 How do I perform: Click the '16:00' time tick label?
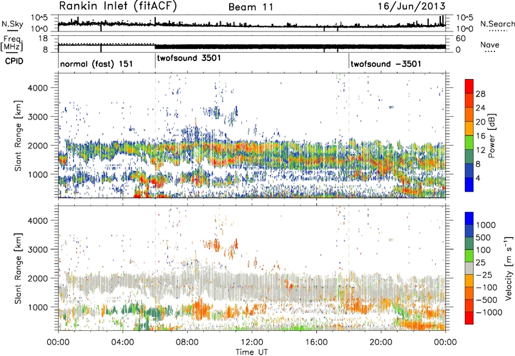click(316, 343)
